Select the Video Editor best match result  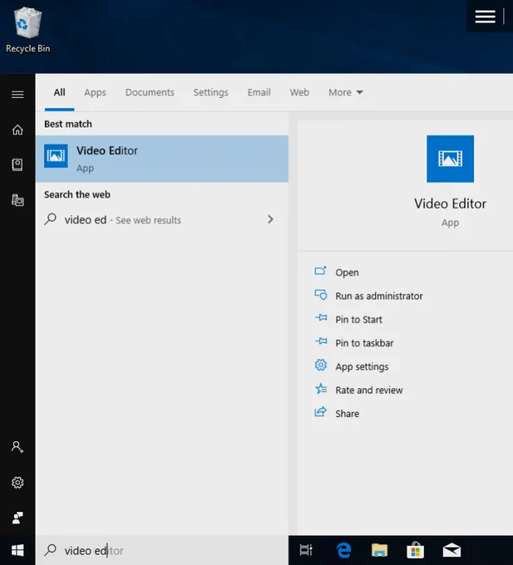[x=162, y=159]
